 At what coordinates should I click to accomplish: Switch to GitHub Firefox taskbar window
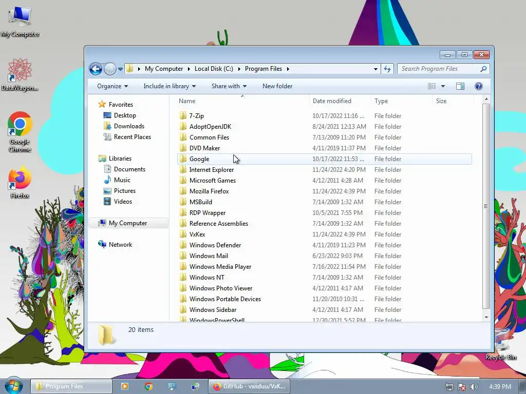(249, 386)
